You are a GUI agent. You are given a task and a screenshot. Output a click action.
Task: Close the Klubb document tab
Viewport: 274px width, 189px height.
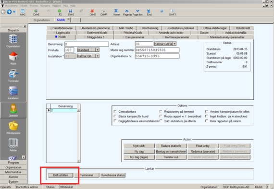[x=68, y=19]
